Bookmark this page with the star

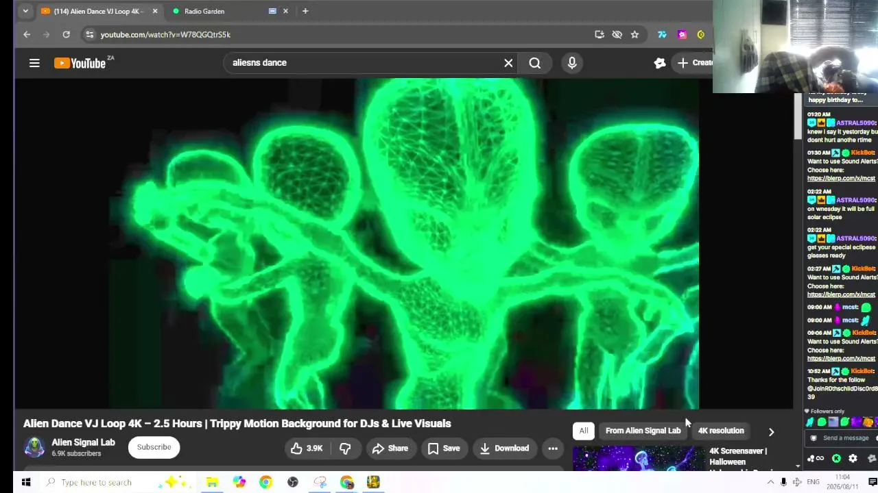point(635,34)
